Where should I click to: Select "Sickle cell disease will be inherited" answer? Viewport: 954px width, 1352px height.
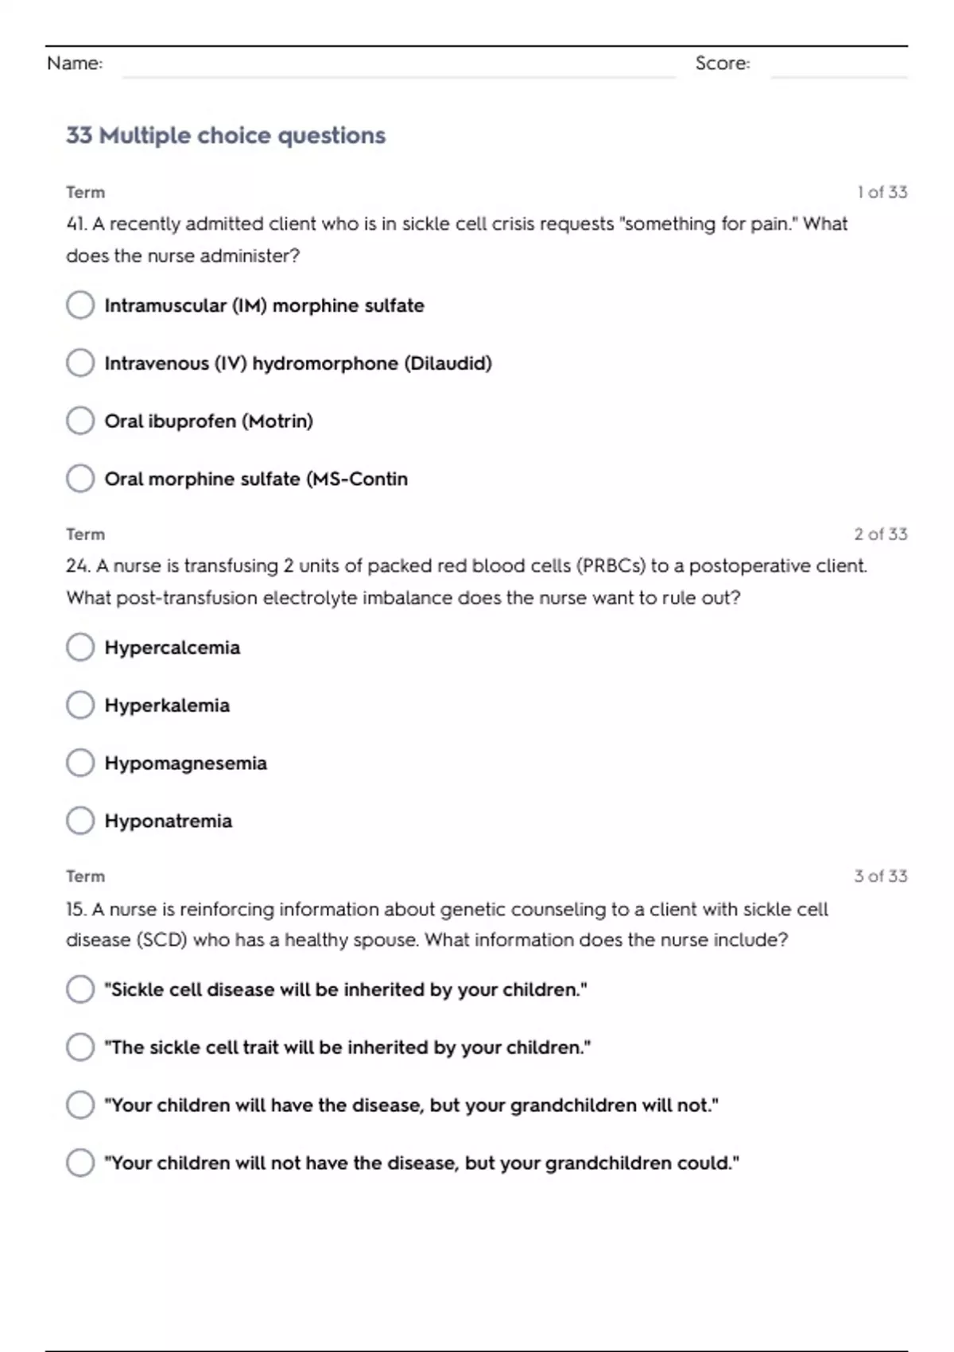80,989
